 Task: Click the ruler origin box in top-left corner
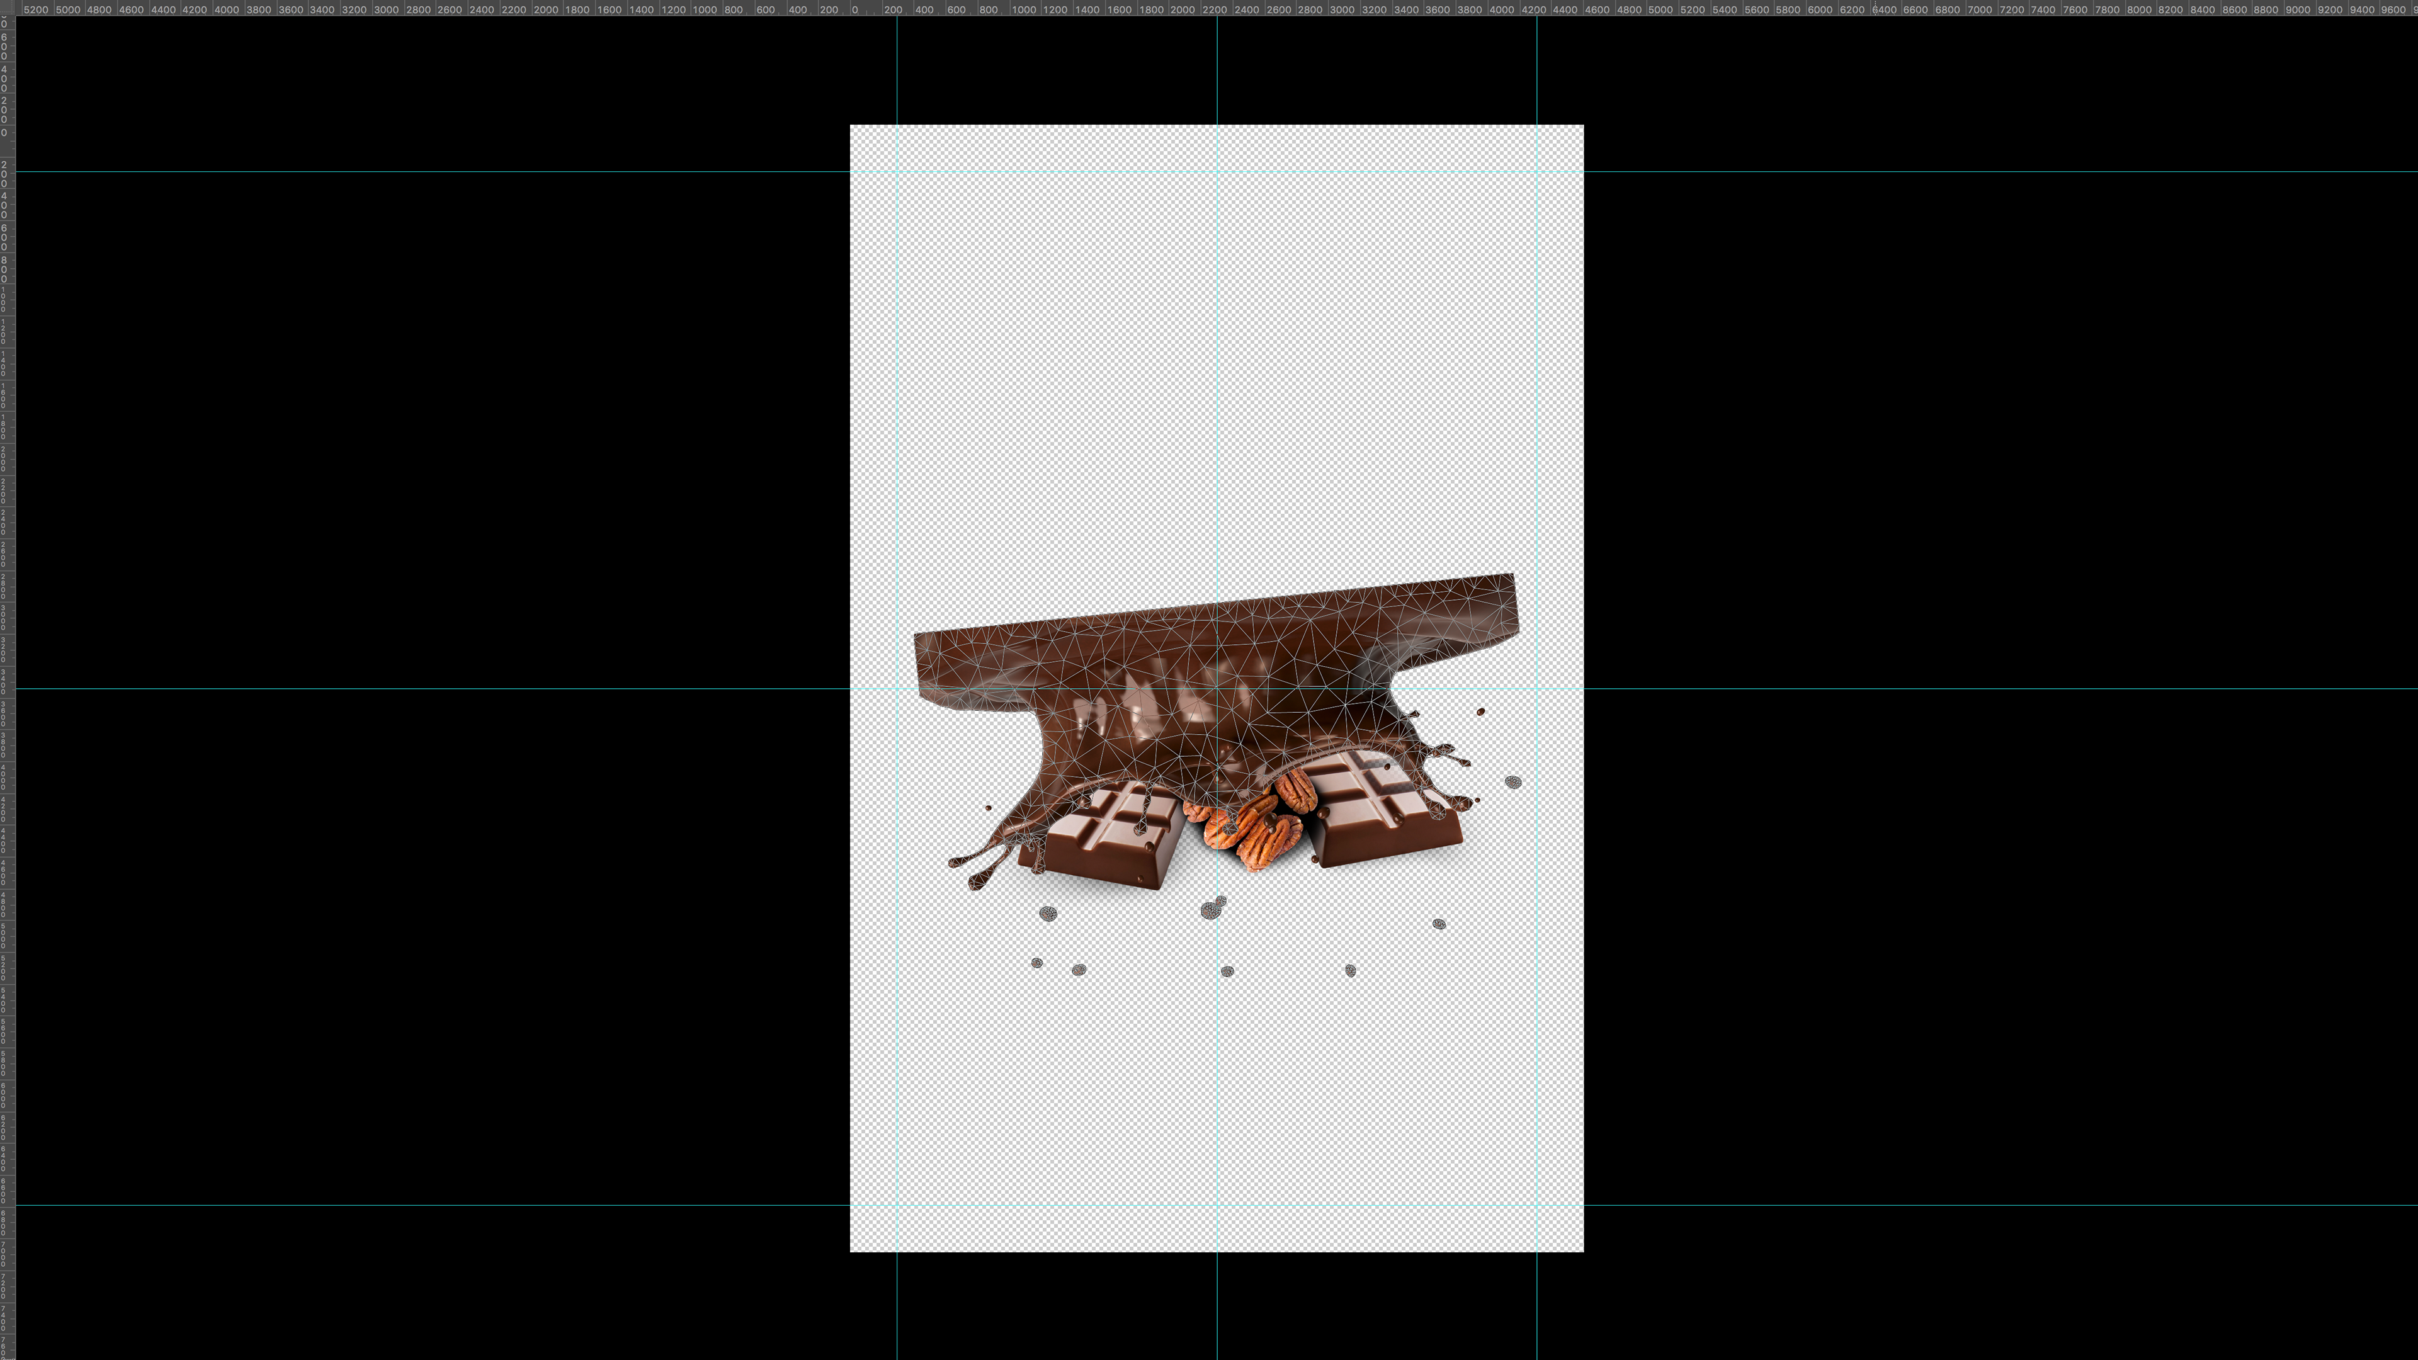8,8
